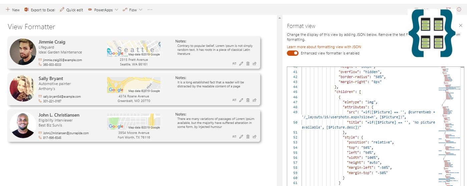
Task: Click Sally Bryant's email address
Action: coord(62,97)
